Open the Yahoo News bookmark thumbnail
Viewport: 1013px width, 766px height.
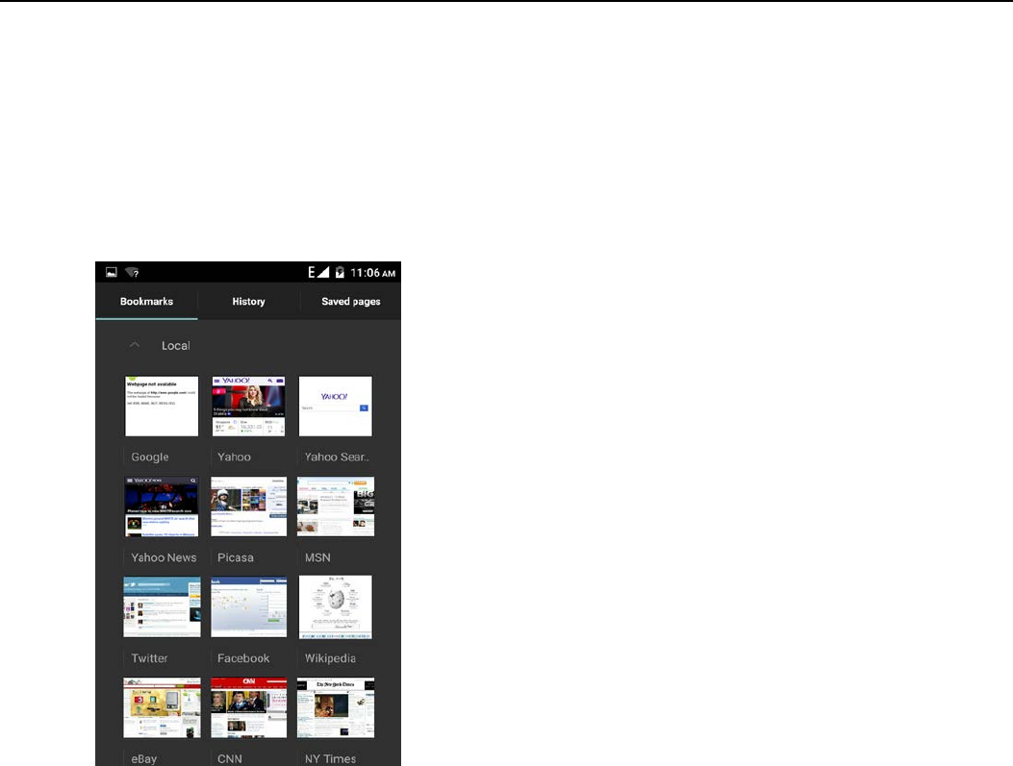coord(162,507)
